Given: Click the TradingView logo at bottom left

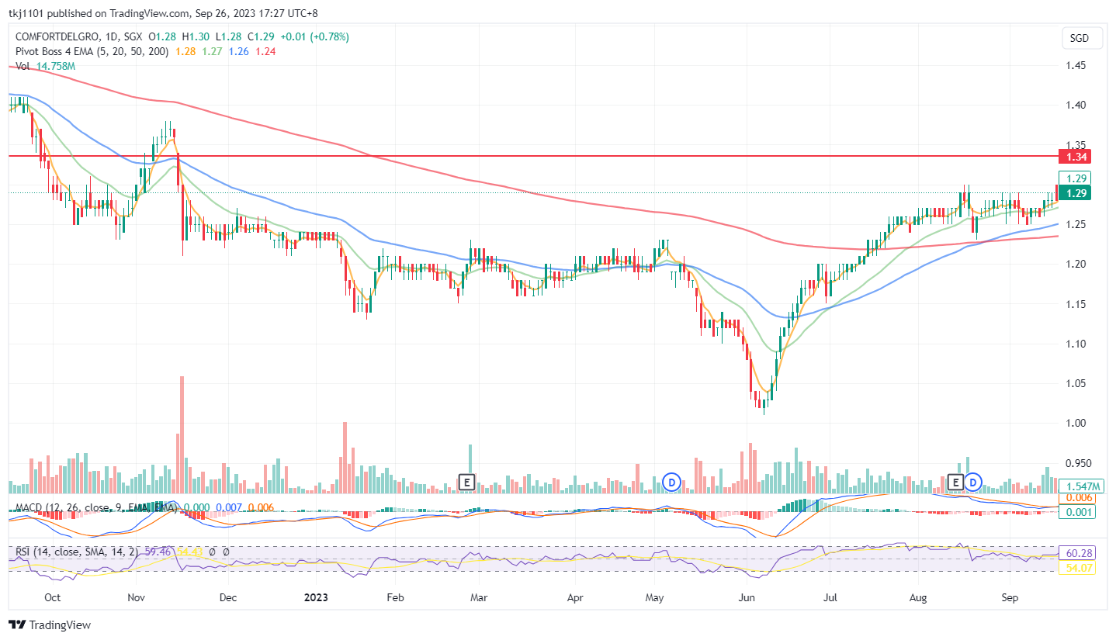Looking at the screenshot, I should point(50,624).
